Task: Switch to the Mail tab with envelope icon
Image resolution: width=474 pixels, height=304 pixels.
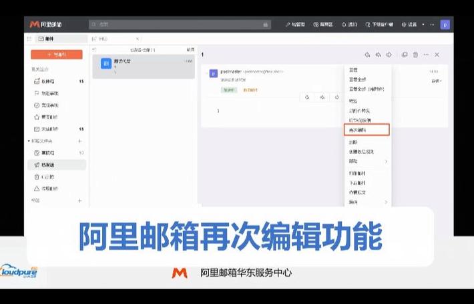Action: (x=61, y=39)
